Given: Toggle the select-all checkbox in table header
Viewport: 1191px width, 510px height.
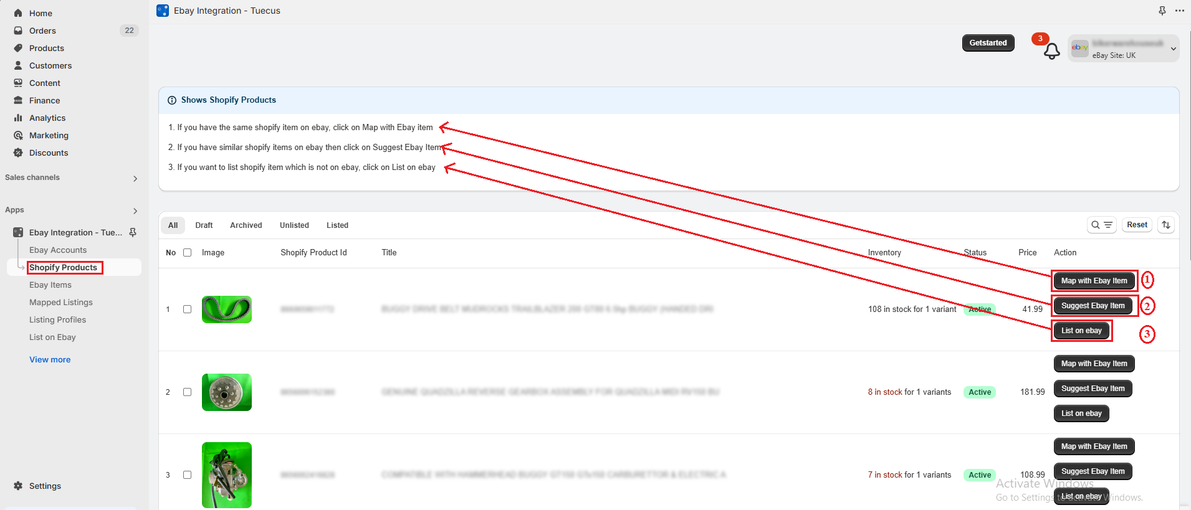Looking at the screenshot, I should click(187, 253).
